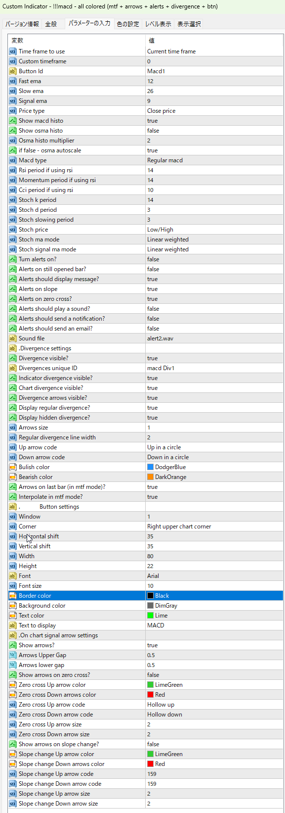
Task: Click the integer icon beside Slope change Up arrow code
Action: 13,774
